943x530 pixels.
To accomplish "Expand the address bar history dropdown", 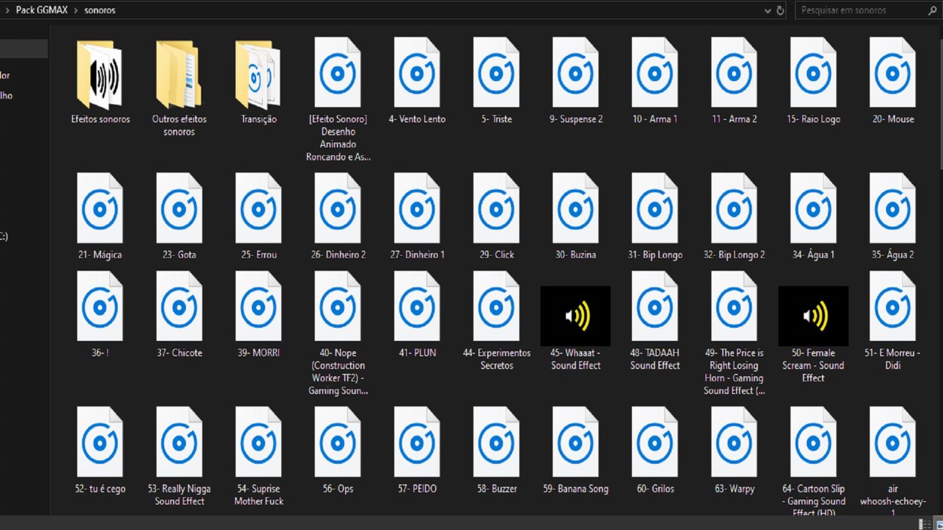I will coord(767,11).
